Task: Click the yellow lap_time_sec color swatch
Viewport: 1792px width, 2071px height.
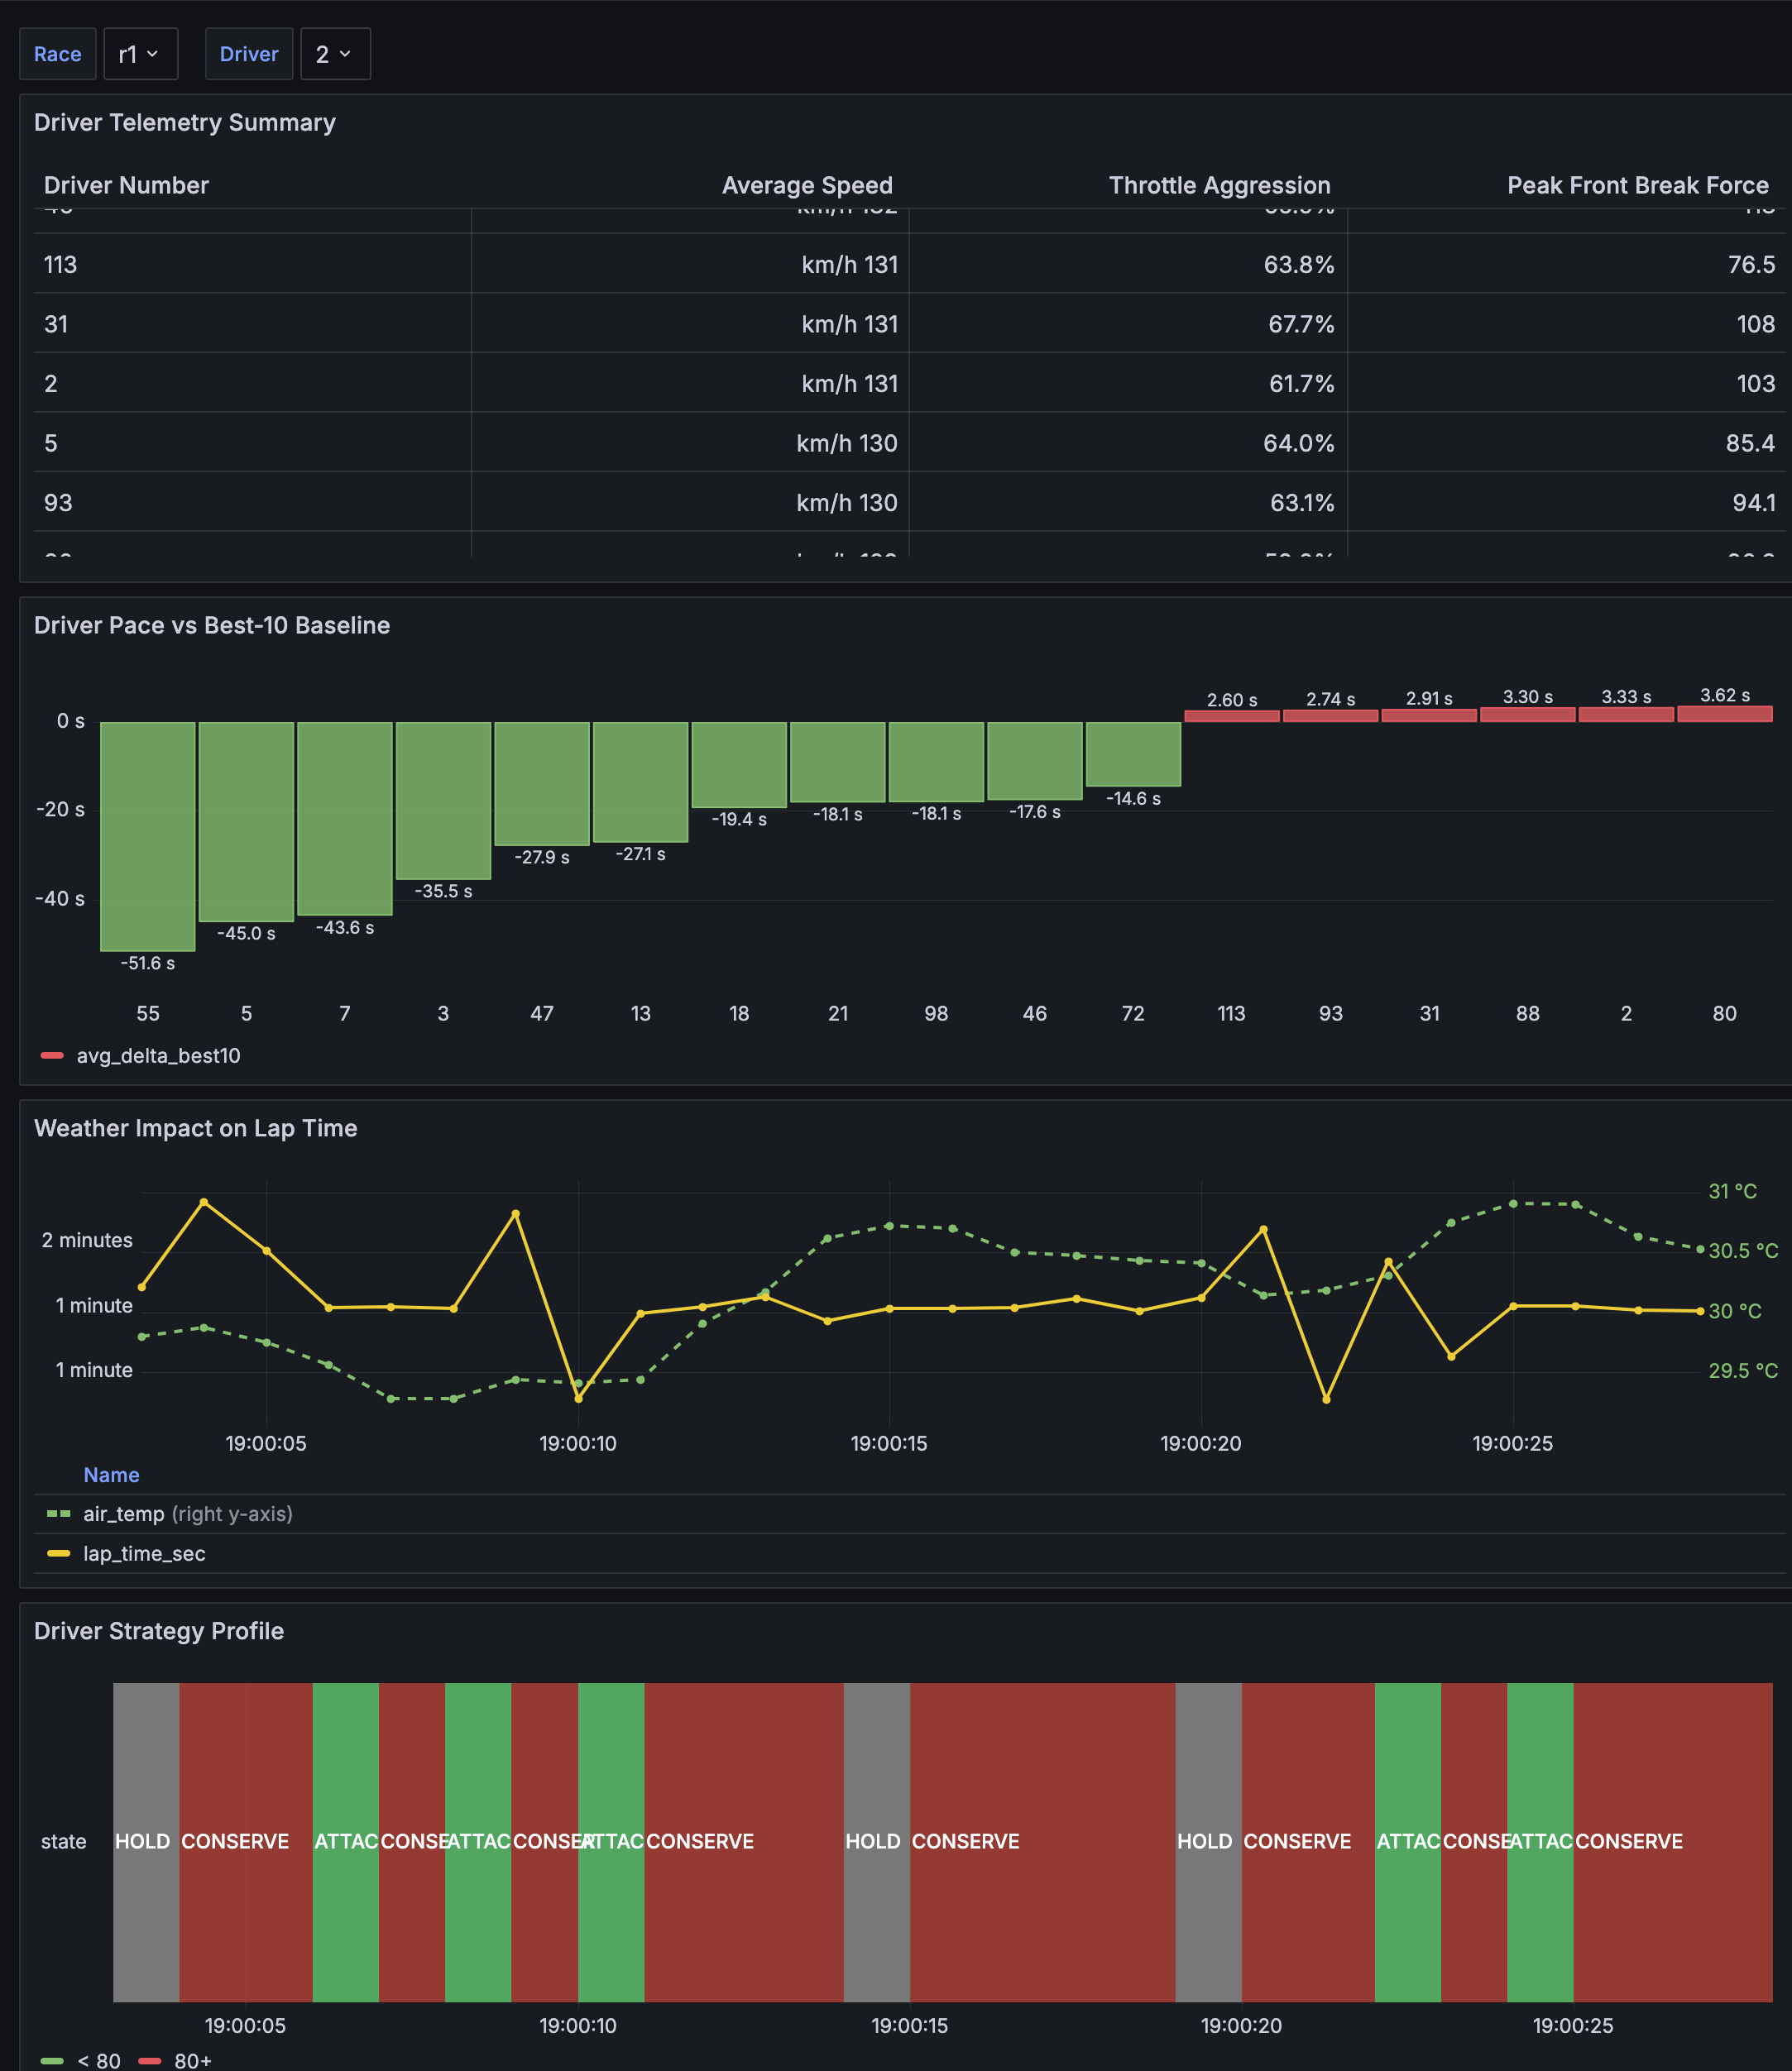Action: 58,1553
